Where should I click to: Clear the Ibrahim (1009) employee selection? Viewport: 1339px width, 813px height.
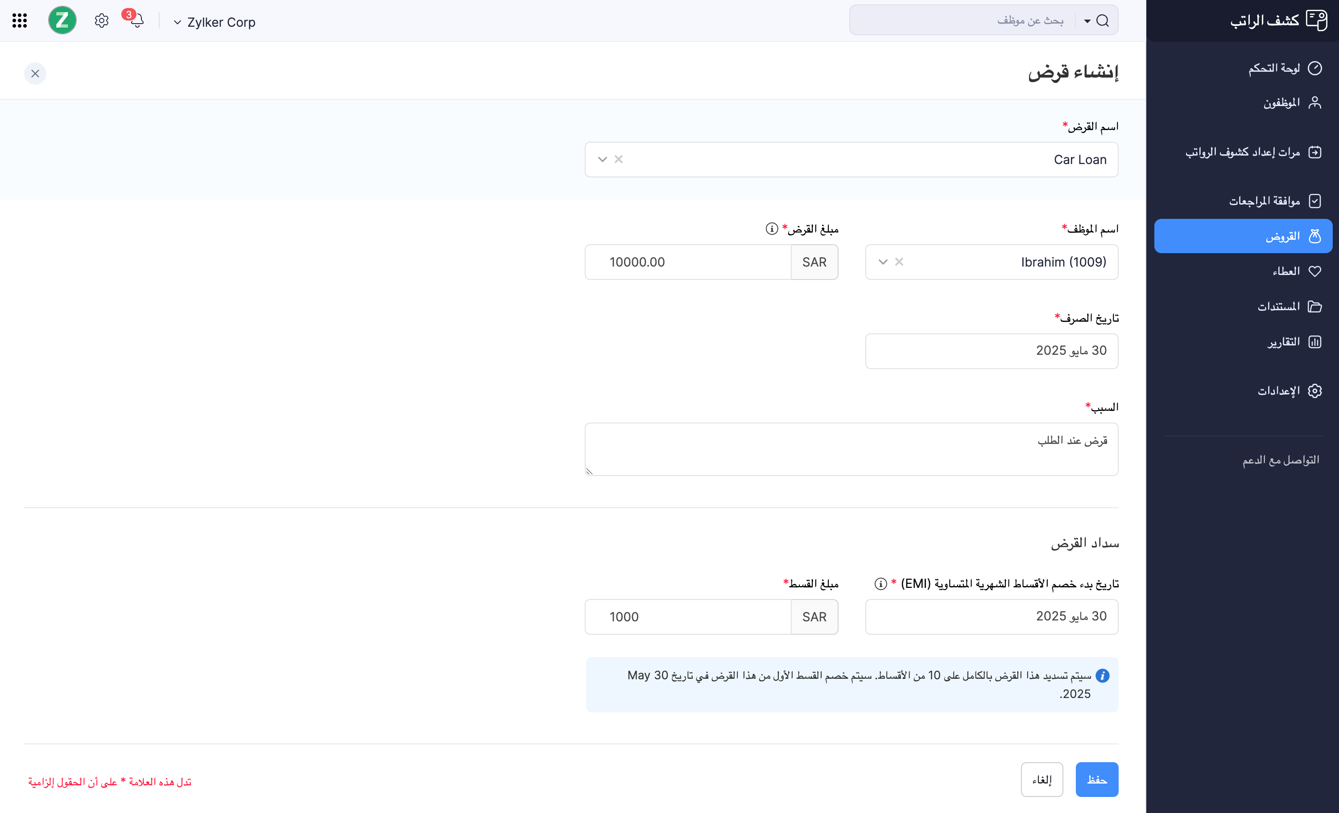[x=899, y=262]
